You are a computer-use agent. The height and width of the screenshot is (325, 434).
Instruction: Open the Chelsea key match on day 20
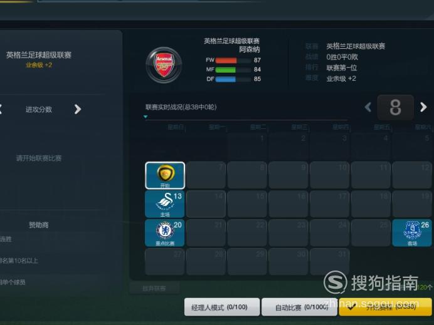pos(165,233)
